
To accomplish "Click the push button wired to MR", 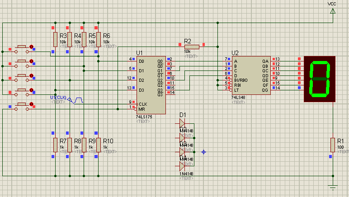I will tap(22, 107).
